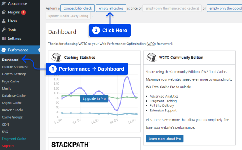242x150 pixels.
Task: Empty all caches at once
Action: [111, 8]
